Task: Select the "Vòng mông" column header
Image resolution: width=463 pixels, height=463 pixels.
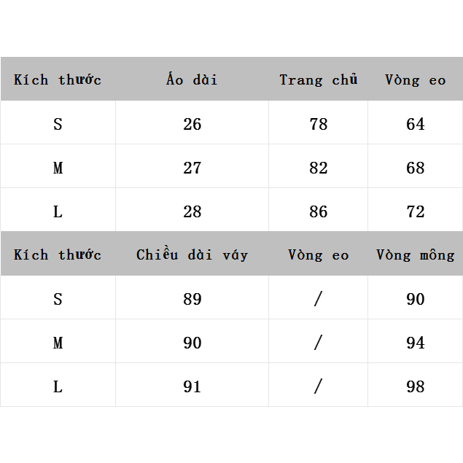Action: (x=415, y=254)
